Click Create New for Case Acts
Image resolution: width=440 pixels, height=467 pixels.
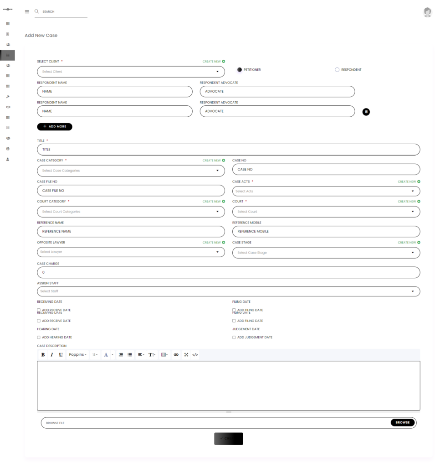[409, 182]
